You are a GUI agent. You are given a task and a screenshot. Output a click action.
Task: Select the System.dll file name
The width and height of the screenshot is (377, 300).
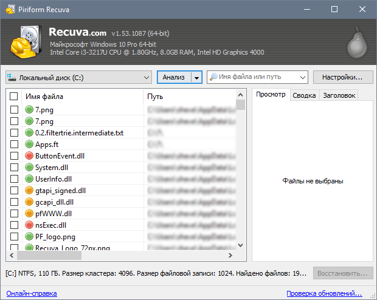pos(52,167)
